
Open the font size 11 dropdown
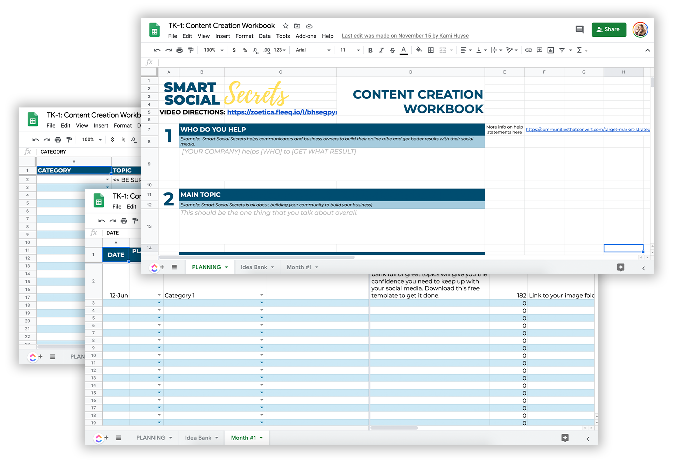pos(350,50)
